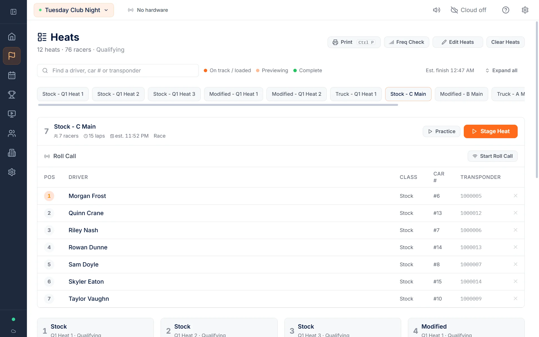Open the reports document sidebar icon
539x337 pixels.
pos(12,153)
